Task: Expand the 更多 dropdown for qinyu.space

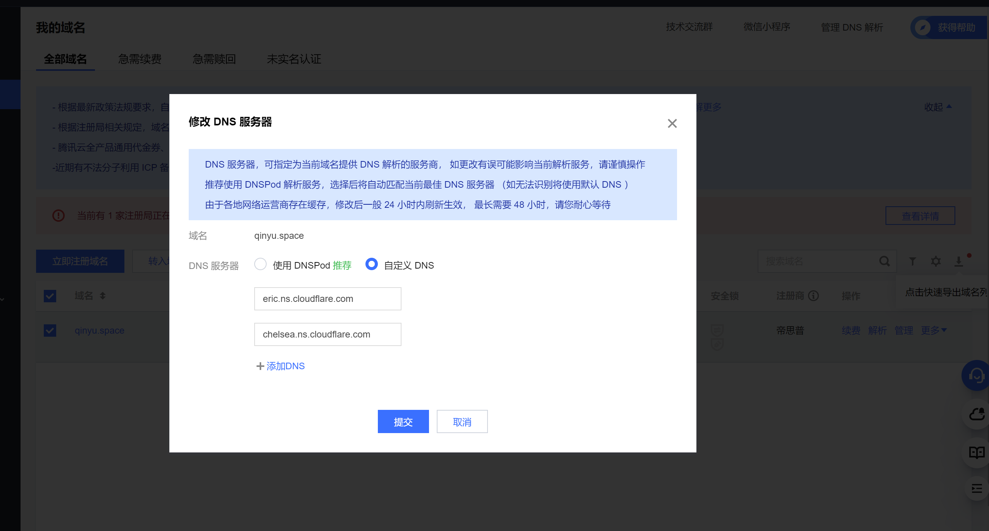Action: (934, 331)
